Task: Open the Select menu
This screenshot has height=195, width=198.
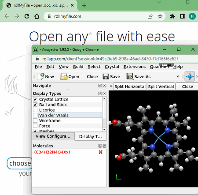Action: pyautogui.click(x=94, y=67)
